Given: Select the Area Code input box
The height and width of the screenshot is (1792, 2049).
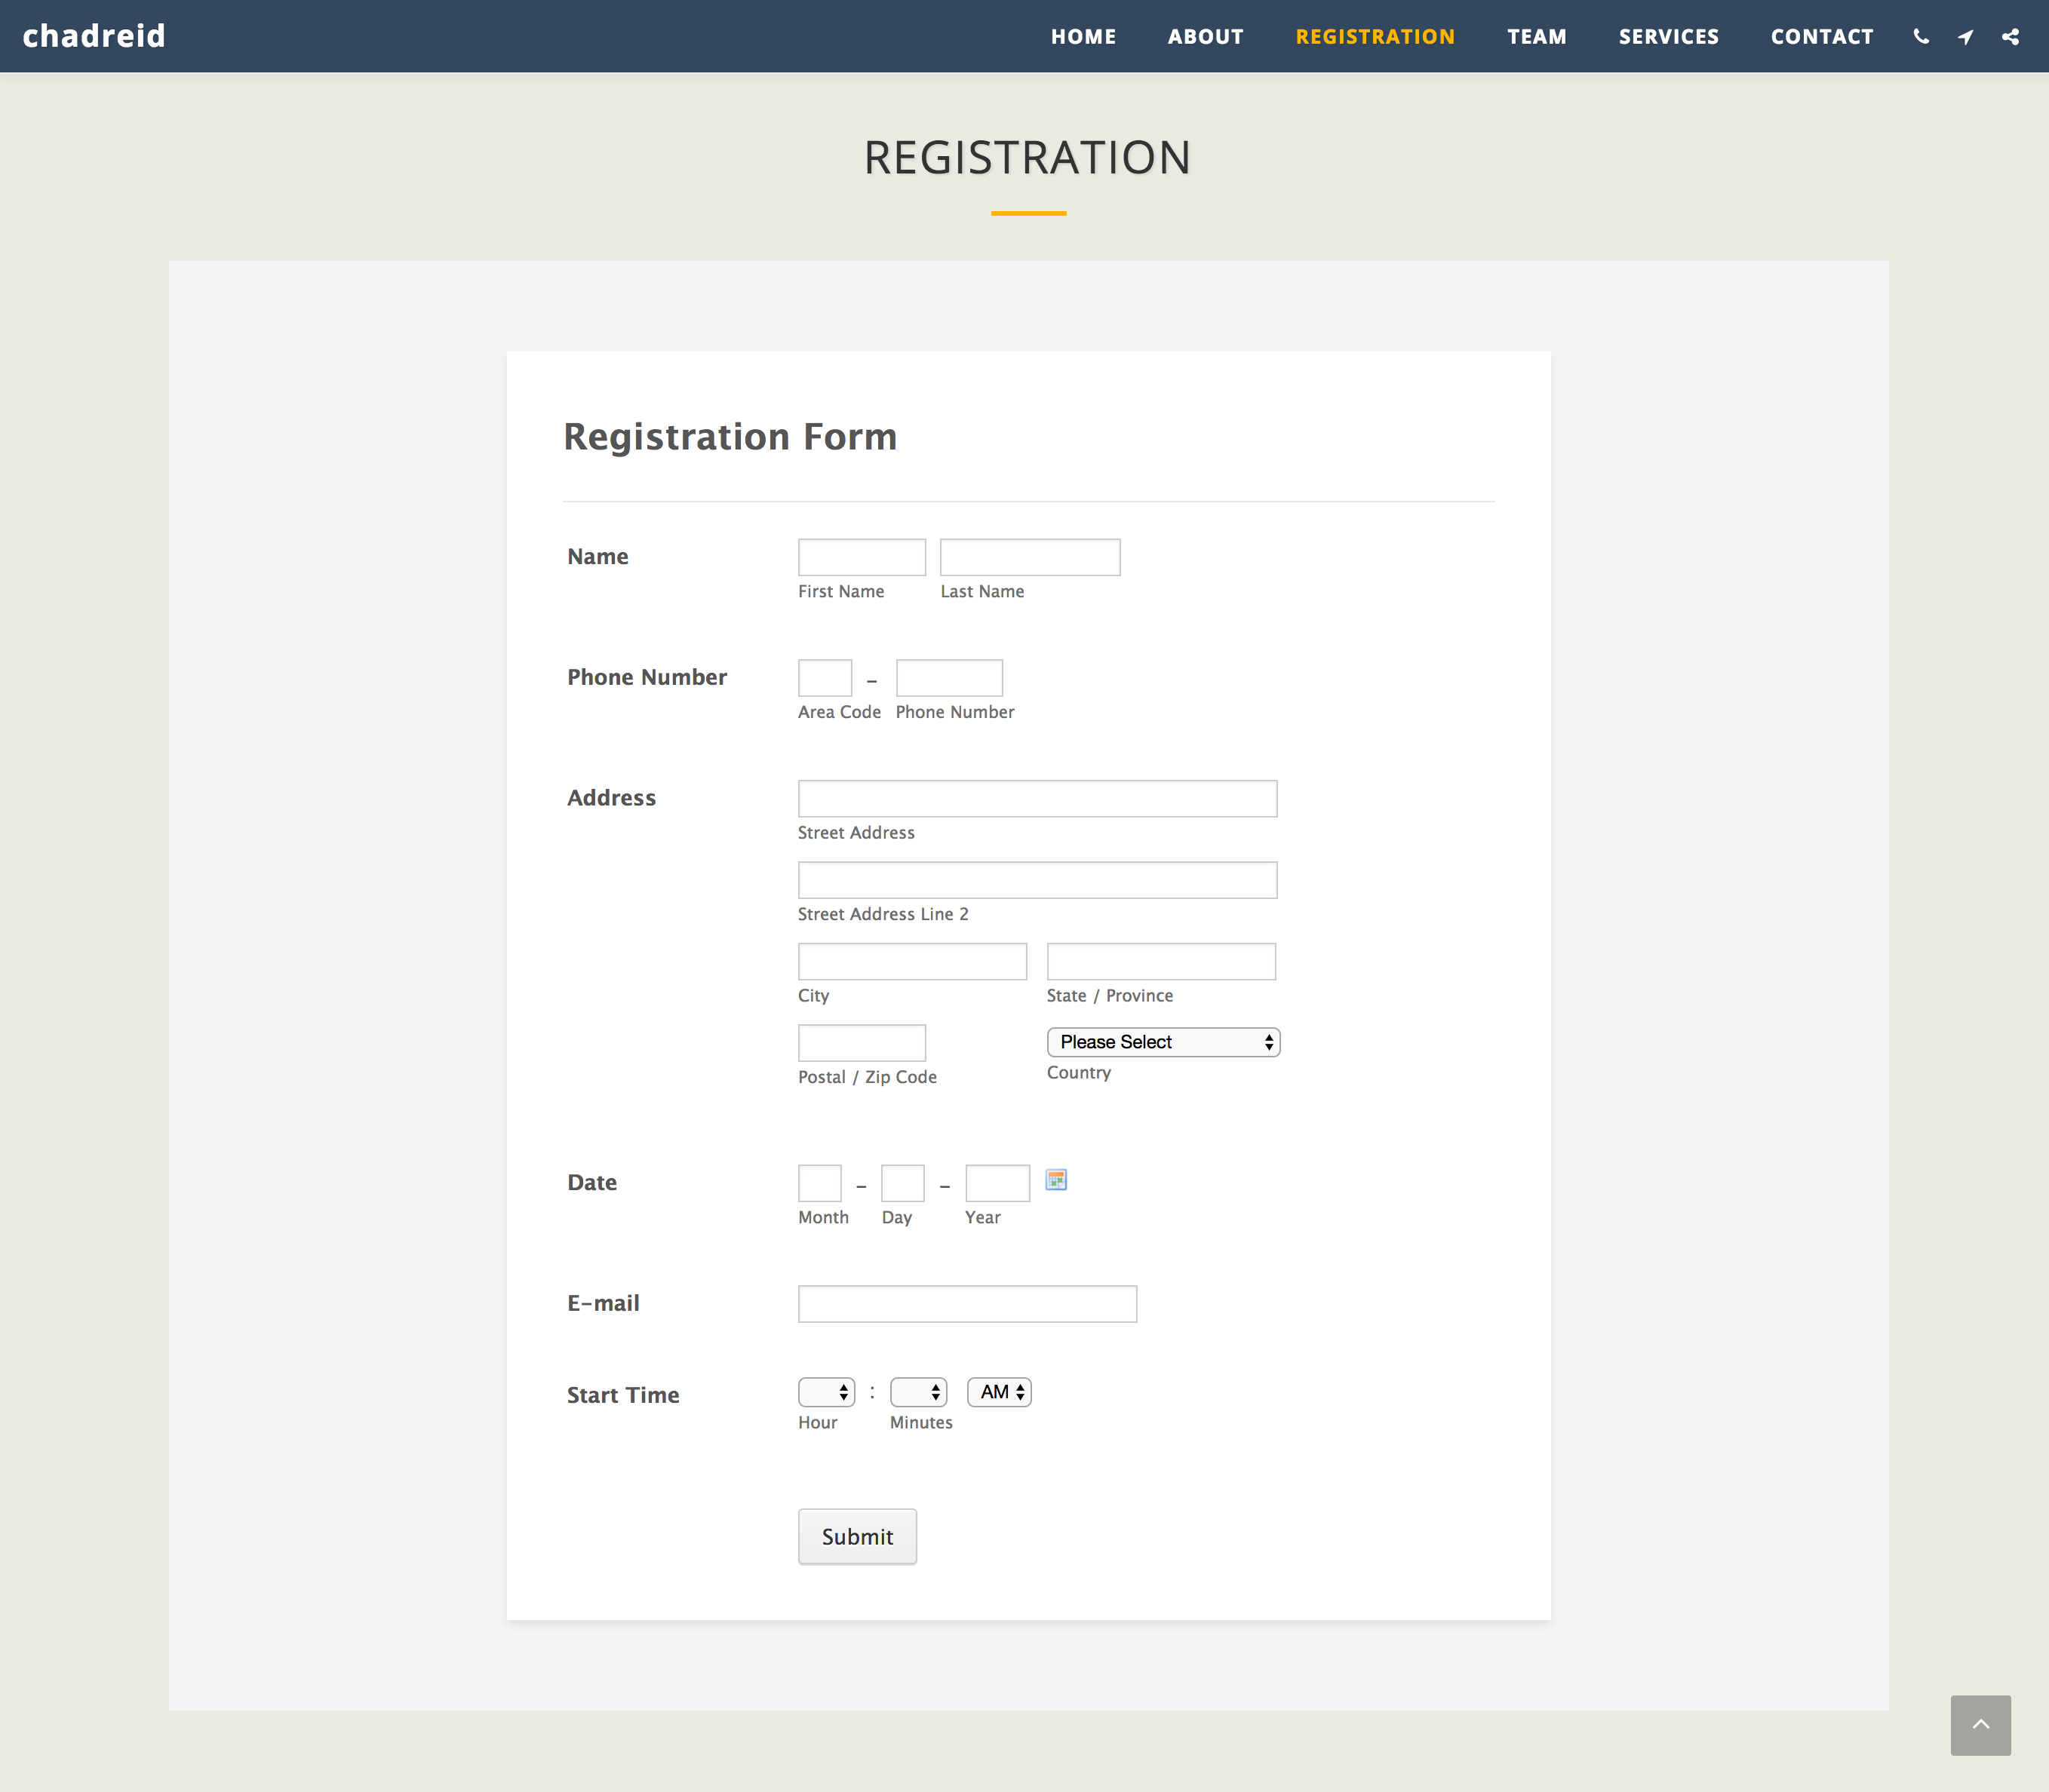Looking at the screenshot, I should (824, 678).
